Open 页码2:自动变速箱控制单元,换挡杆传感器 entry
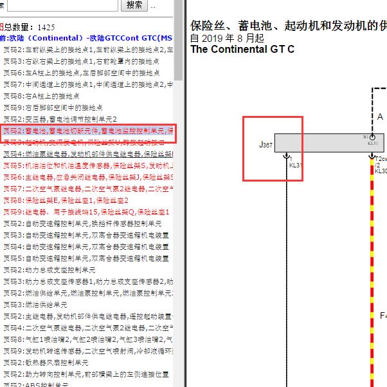 pos(82,224)
